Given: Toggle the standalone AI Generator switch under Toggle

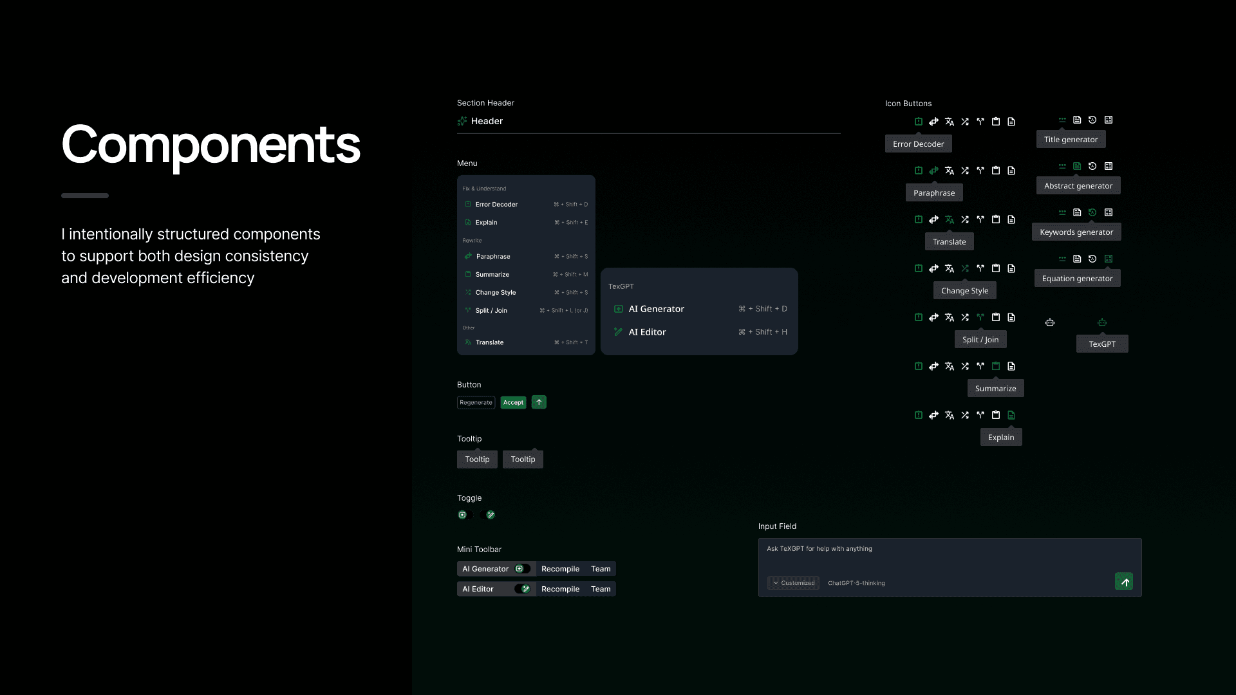Looking at the screenshot, I should click(x=465, y=515).
